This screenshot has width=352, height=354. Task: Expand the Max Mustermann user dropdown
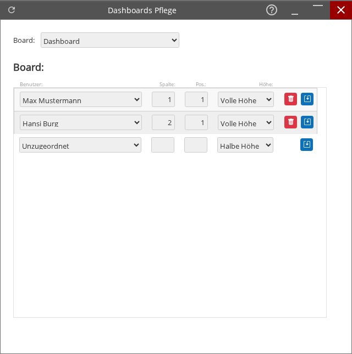81,100
